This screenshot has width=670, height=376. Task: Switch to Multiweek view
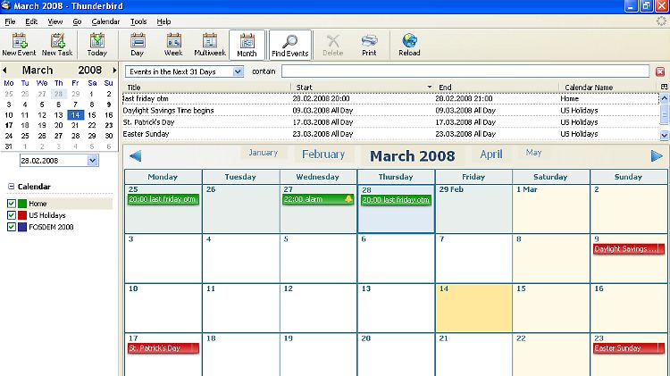210,45
